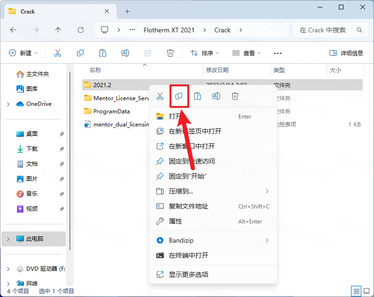
Task: Click 打开 in the context menu
Action: [213, 117]
